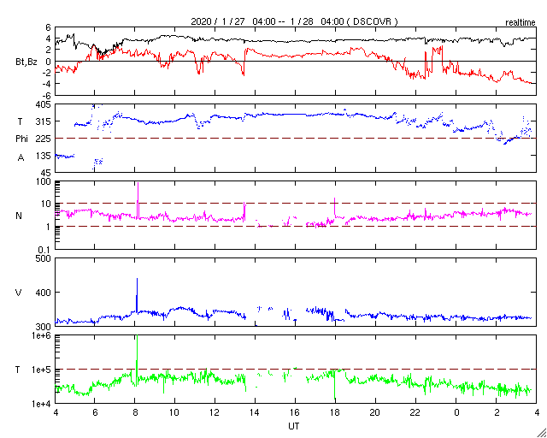Click the "T" label beside the 1e+5 tick

pos(18,370)
